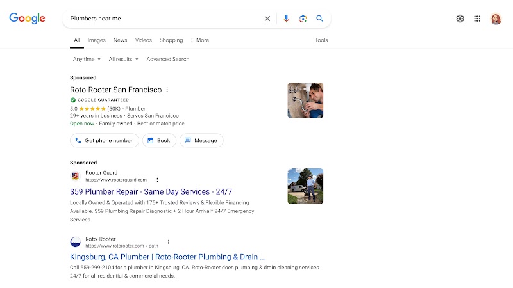Switch to the News tab
This screenshot has height=288, width=513.
[x=120, y=40]
